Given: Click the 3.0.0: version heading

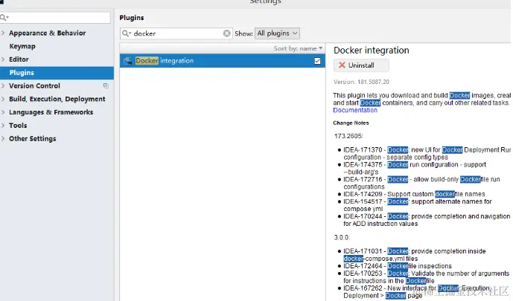Looking at the screenshot, I should coord(342,238).
